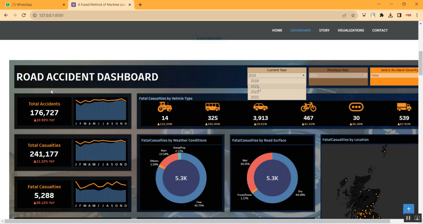Open the CONTACT link
The height and width of the screenshot is (224, 423).
tap(380, 30)
